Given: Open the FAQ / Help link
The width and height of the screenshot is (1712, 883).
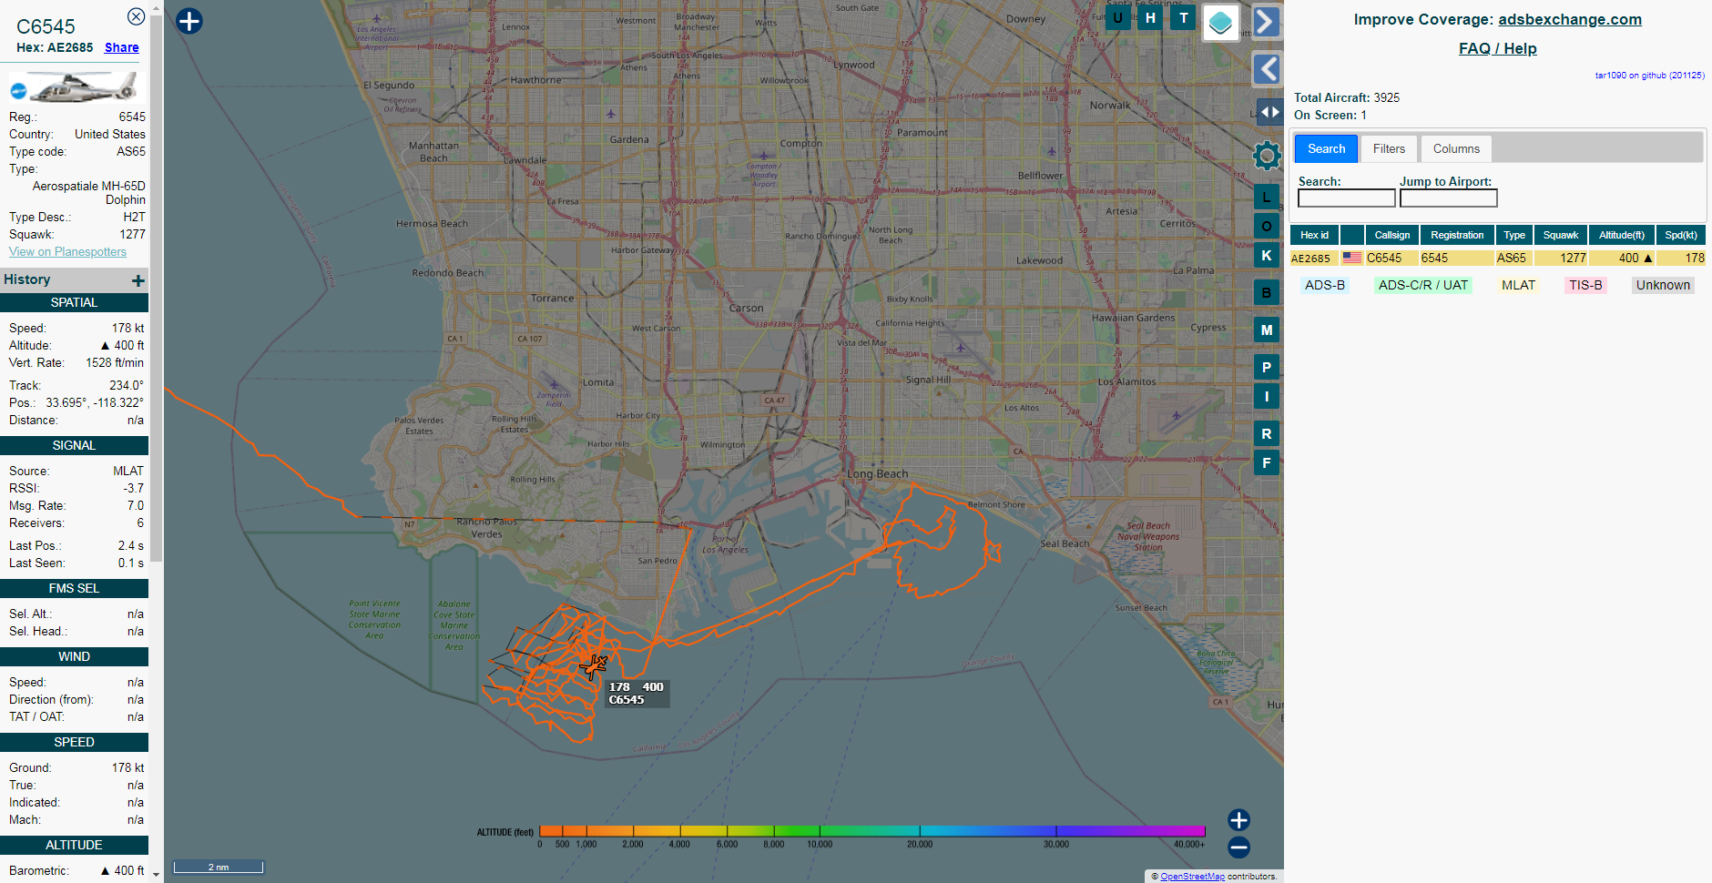Looking at the screenshot, I should tap(1497, 48).
